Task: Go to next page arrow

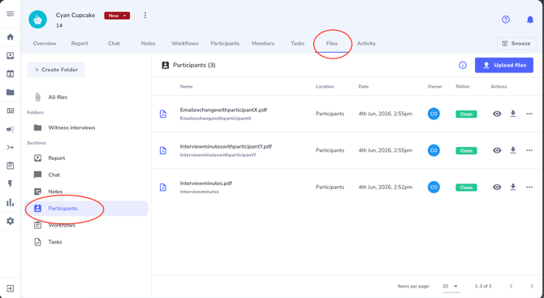Action: (532, 286)
